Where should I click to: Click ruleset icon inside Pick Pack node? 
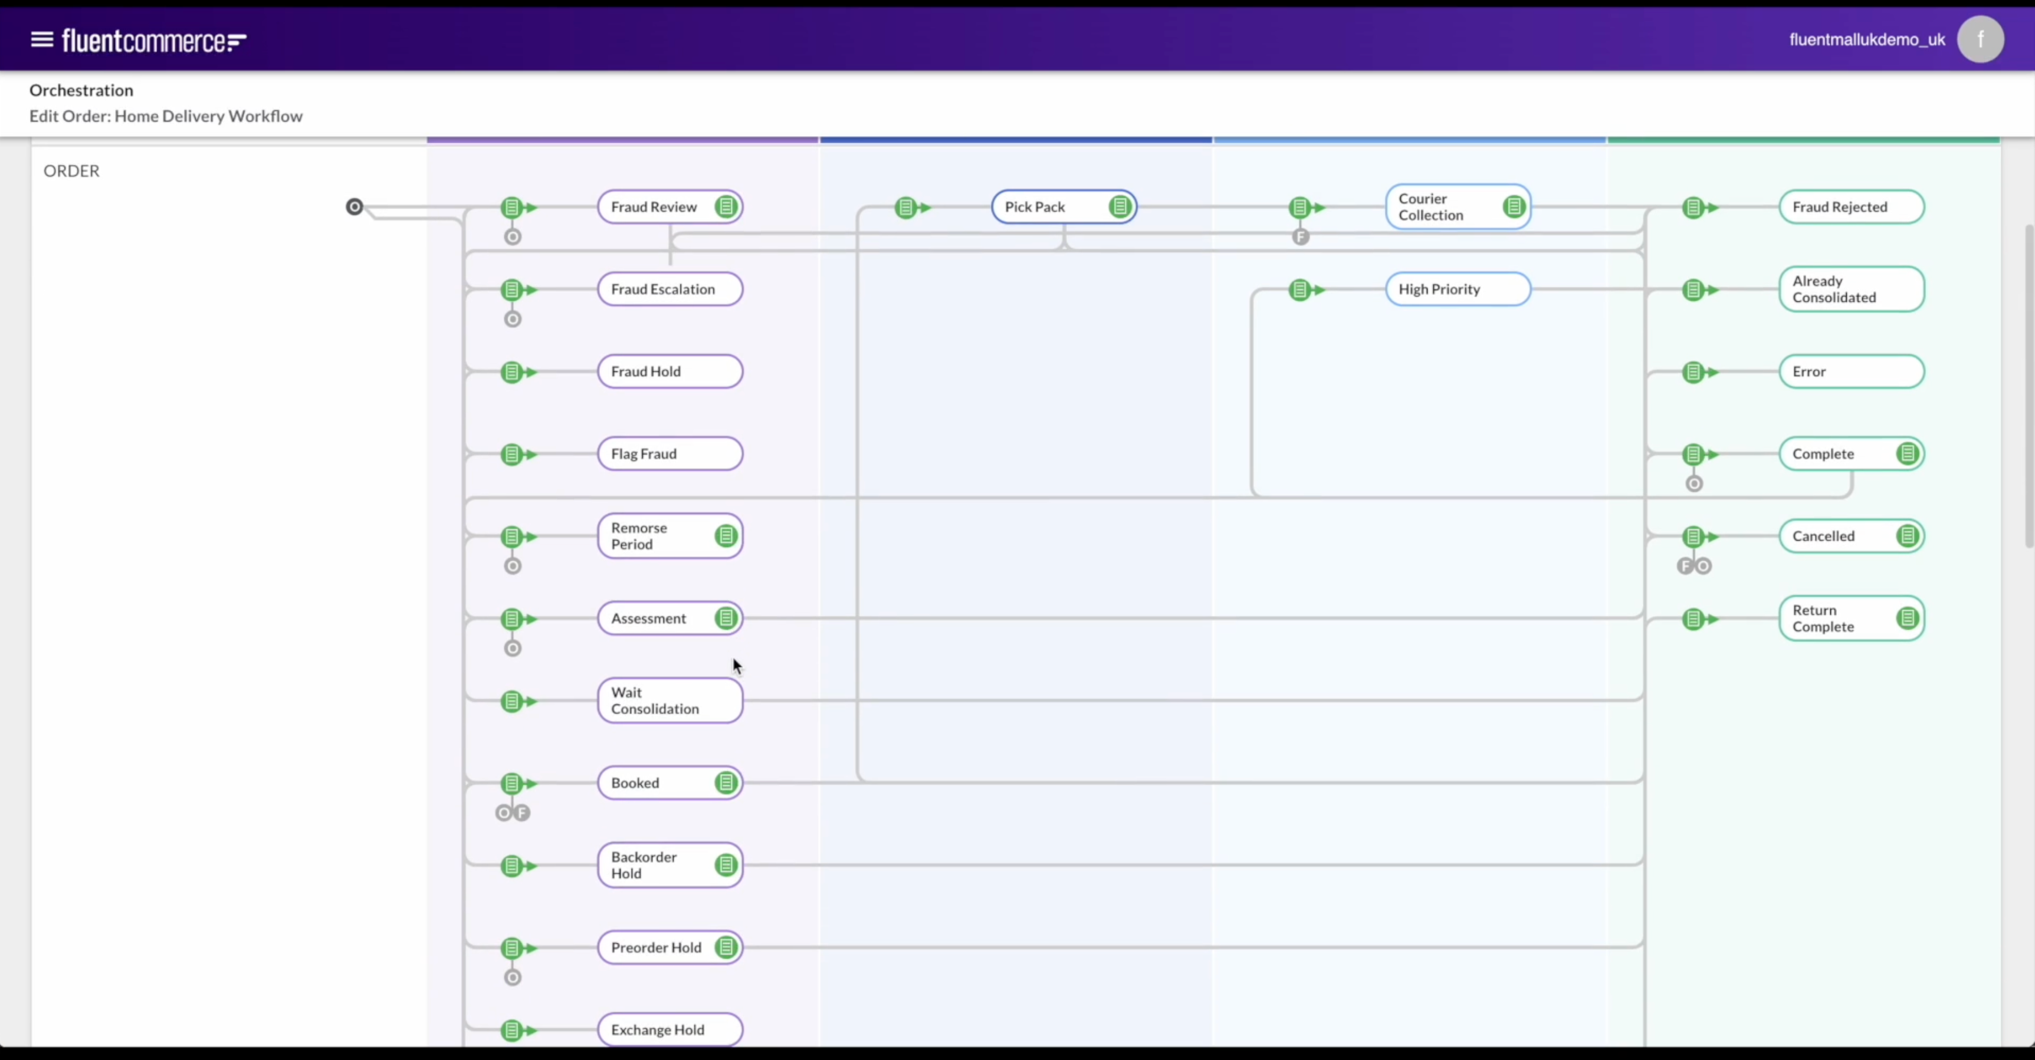[x=1120, y=207]
